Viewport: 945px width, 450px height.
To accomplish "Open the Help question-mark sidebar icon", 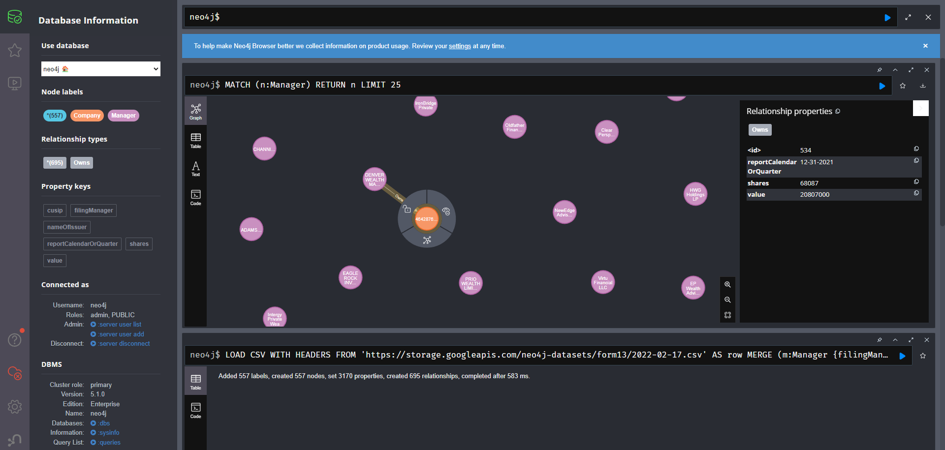I will (15, 340).
